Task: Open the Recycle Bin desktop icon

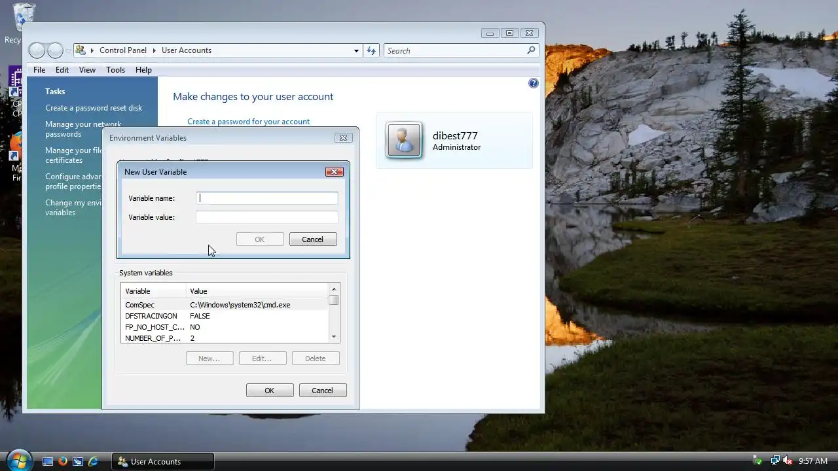Action: coord(23,22)
